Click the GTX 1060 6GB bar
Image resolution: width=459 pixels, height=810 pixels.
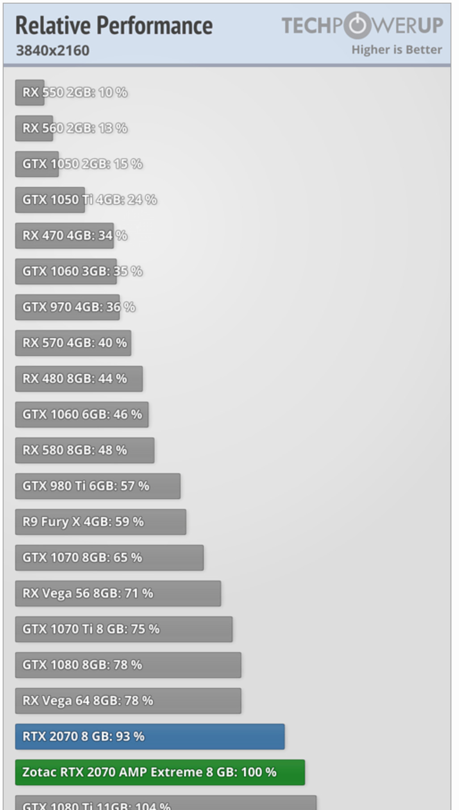(82, 415)
